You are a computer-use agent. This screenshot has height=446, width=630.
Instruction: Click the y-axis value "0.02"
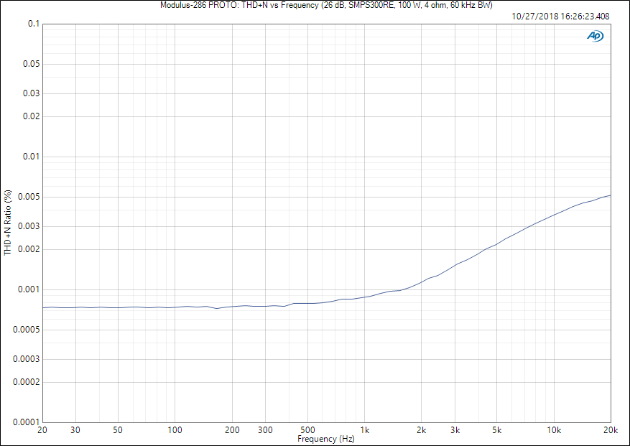click(32, 116)
